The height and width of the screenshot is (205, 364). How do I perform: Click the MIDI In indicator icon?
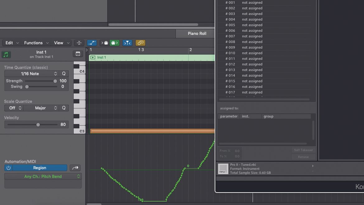tap(104, 43)
